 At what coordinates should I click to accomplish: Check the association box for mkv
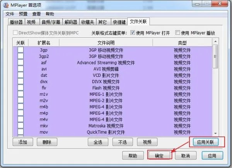click(20, 126)
